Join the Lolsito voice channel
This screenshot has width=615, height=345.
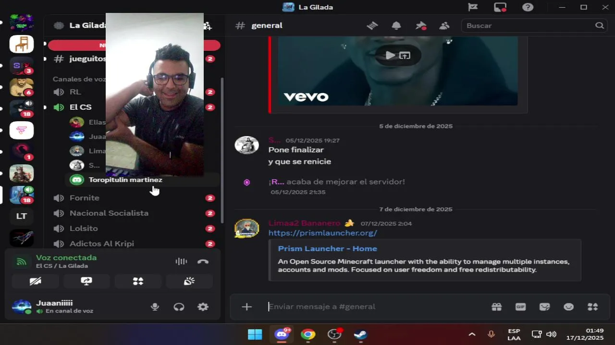[134, 229]
